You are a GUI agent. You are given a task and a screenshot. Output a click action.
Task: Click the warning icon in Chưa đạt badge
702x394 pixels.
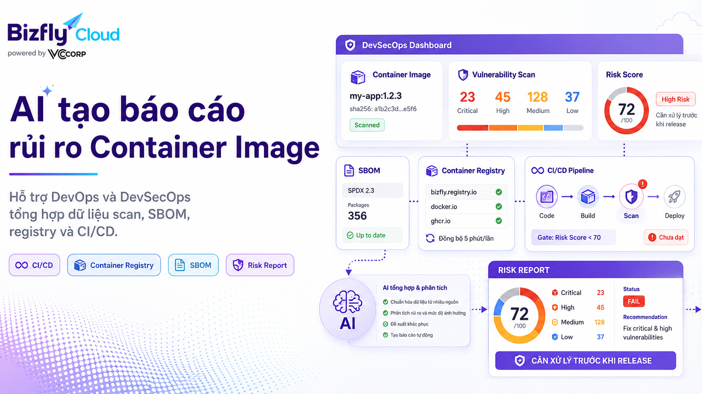[x=652, y=237]
